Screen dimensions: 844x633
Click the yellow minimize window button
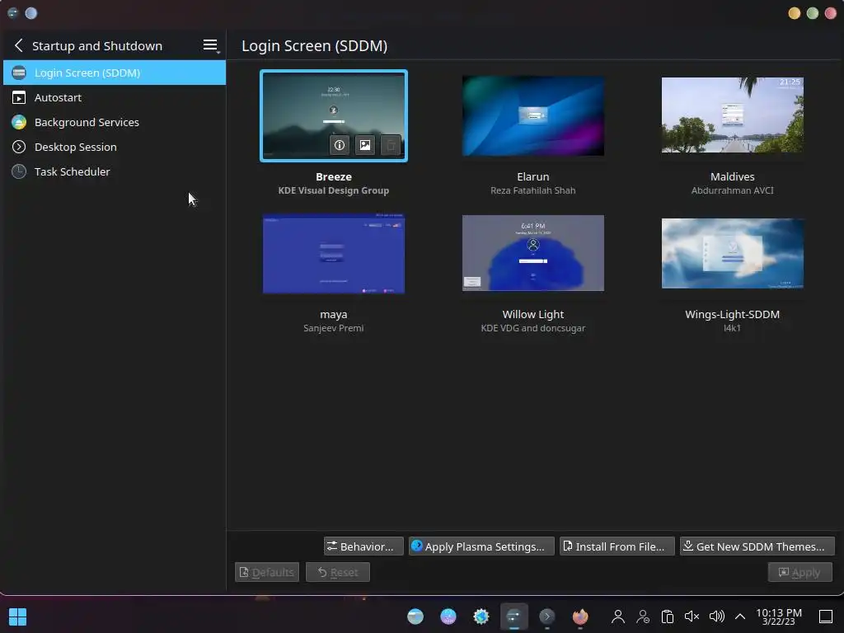tap(794, 13)
